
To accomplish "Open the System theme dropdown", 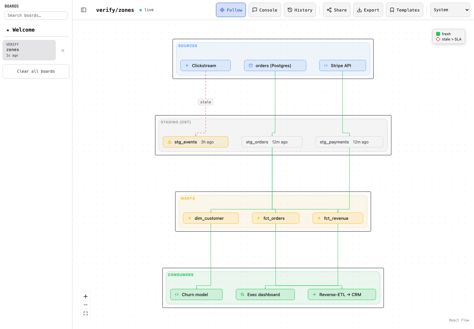I will coord(450,10).
